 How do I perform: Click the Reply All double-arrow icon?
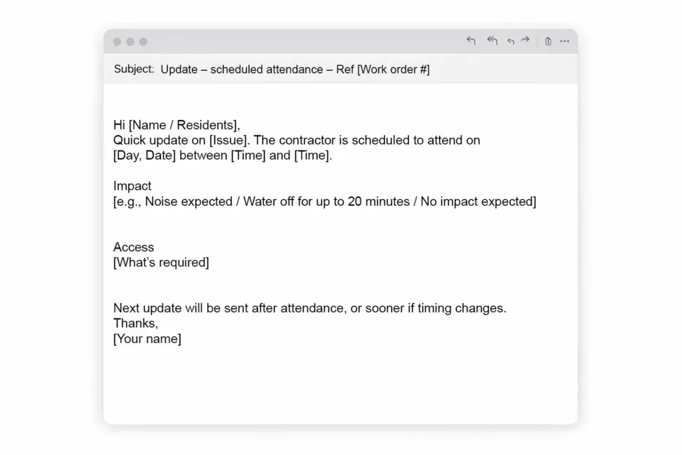pos(492,41)
